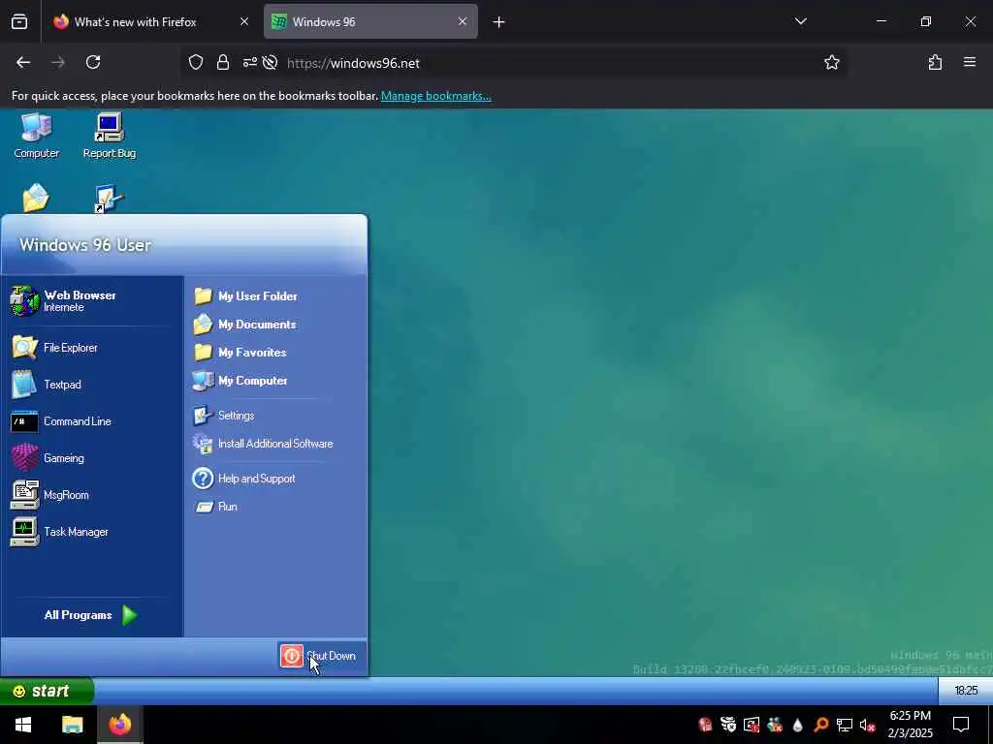Close the What's new with Firefox tab

[x=244, y=21]
